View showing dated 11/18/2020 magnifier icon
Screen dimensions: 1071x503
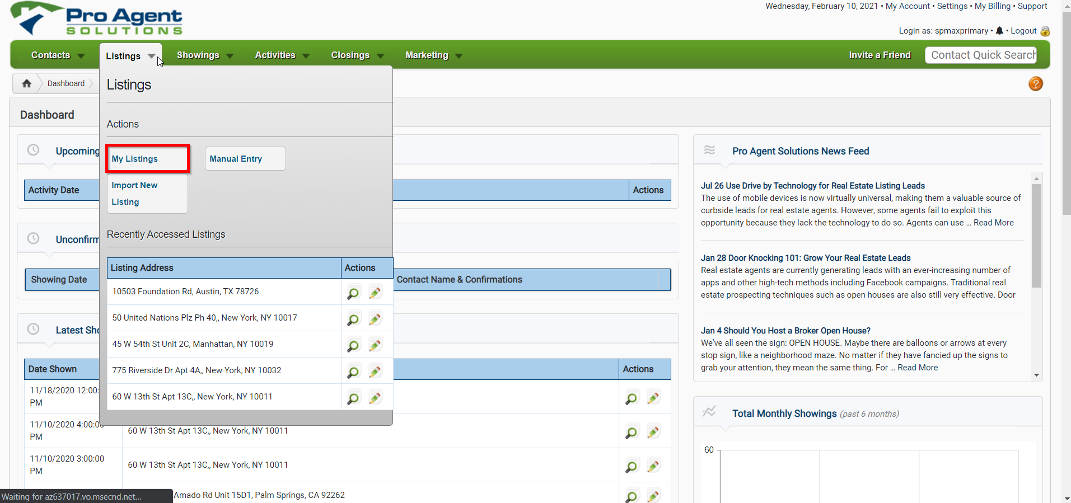tap(631, 398)
